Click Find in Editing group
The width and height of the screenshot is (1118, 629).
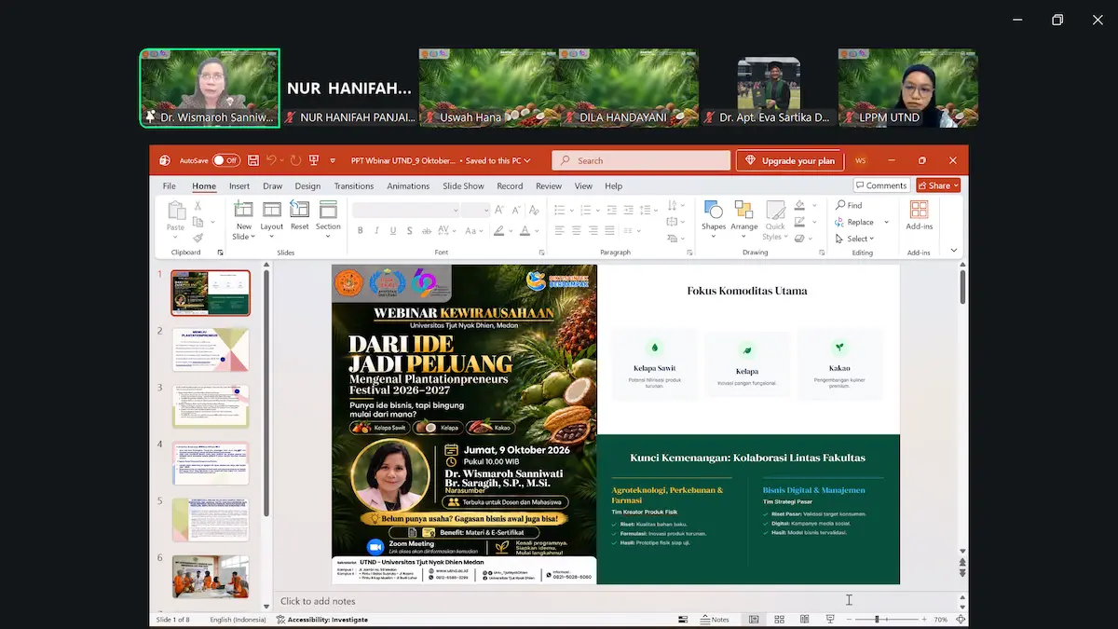[x=850, y=205]
